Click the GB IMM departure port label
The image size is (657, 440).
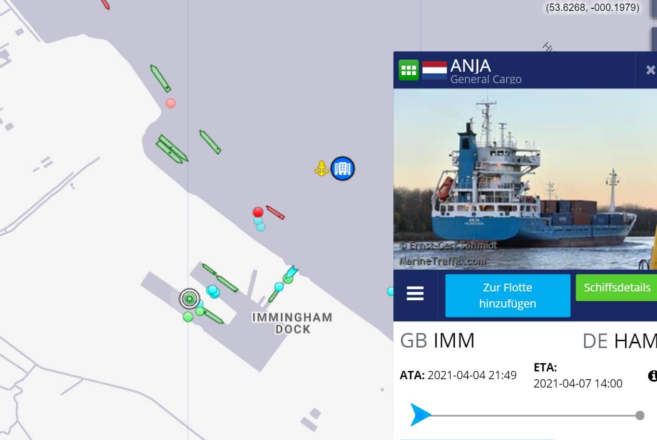(x=437, y=341)
